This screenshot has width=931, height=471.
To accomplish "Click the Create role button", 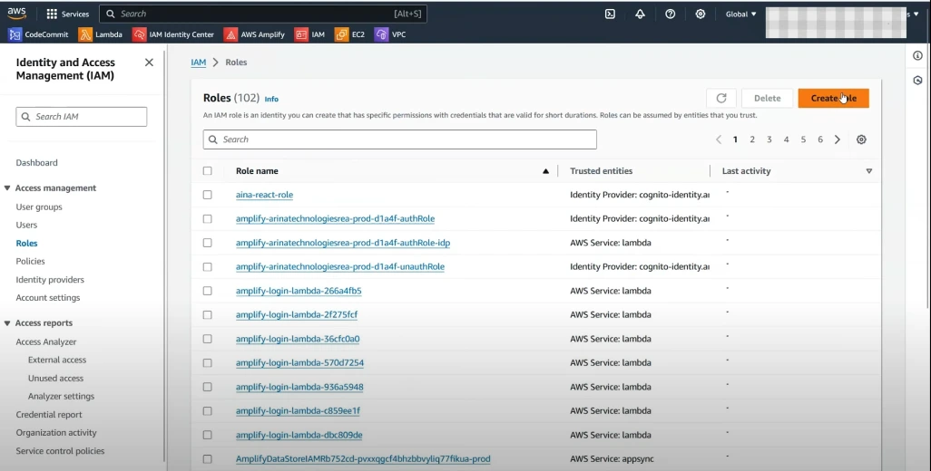I will click(x=833, y=98).
